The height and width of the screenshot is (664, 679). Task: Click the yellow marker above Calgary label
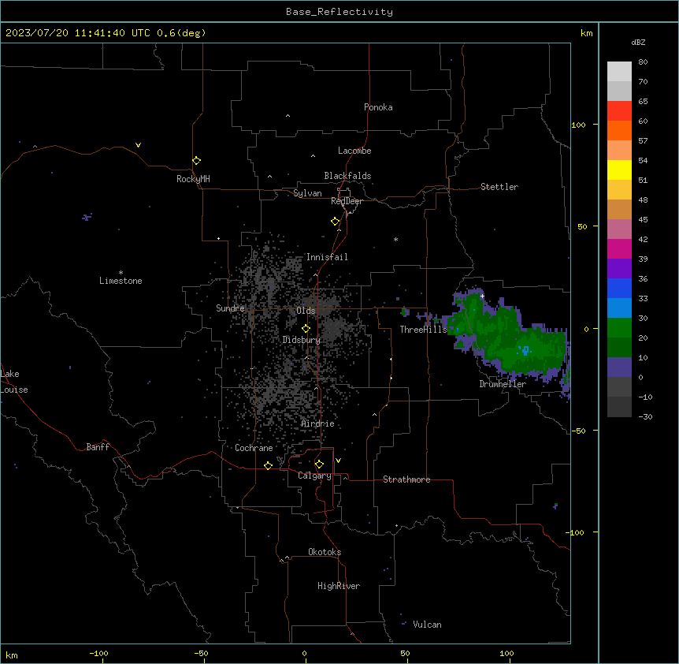tap(319, 464)
